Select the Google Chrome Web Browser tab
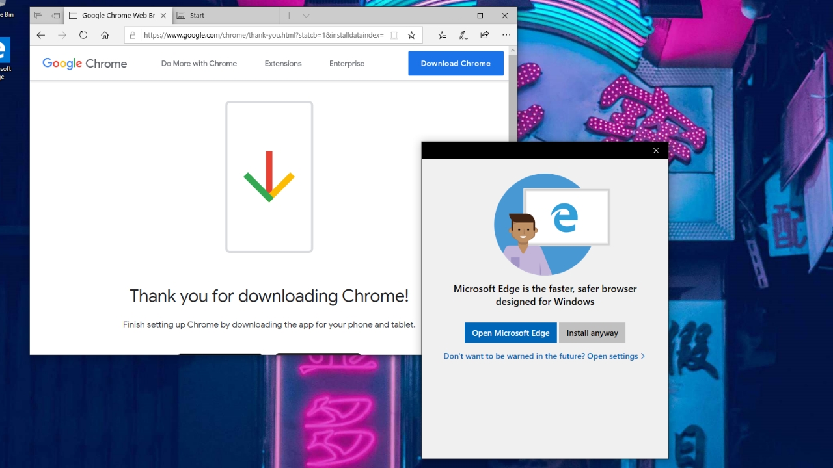This screenshot has height=468, width=833. 114,16
